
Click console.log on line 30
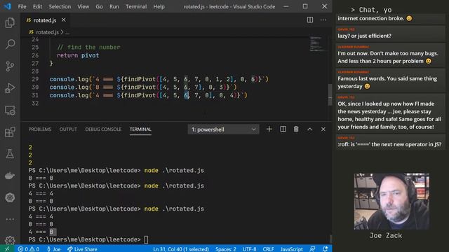point(69,87)
